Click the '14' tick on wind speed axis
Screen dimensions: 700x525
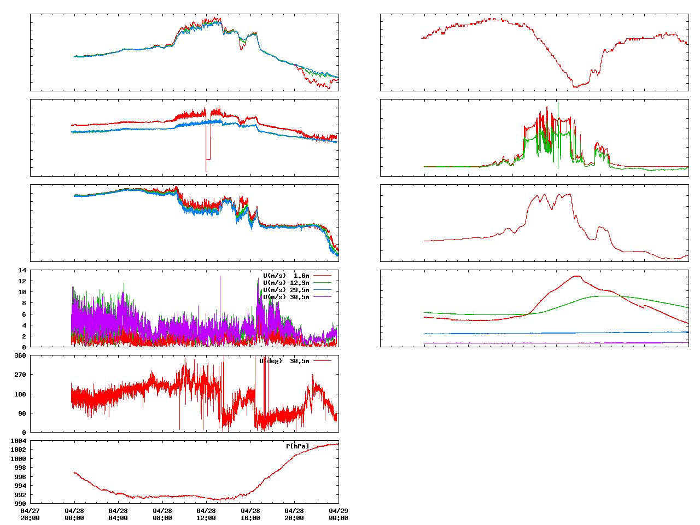click(22, 270)
